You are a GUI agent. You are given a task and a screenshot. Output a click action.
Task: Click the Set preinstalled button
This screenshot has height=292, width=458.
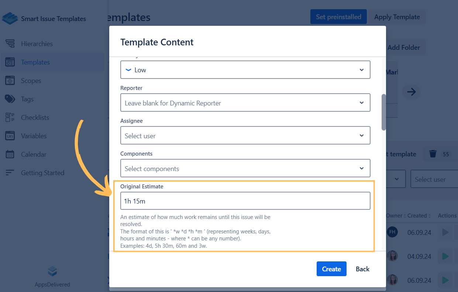point(338,17)
